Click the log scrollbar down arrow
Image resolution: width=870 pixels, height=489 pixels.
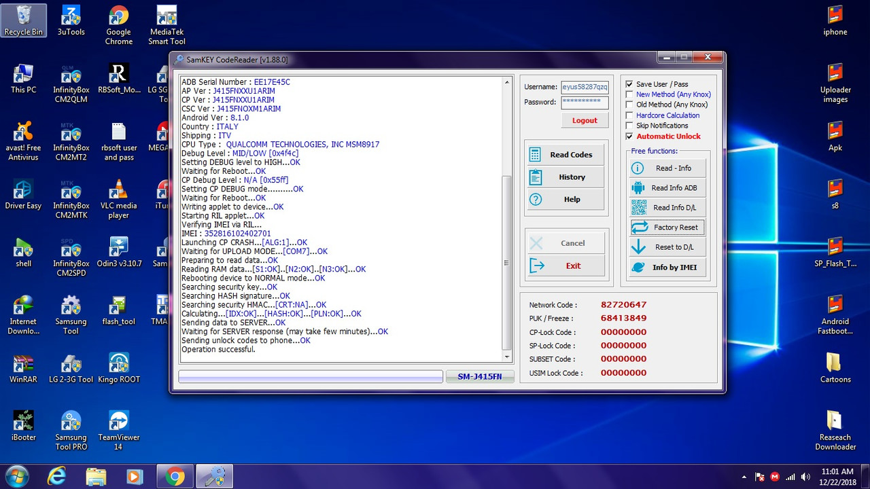[506, 357]
